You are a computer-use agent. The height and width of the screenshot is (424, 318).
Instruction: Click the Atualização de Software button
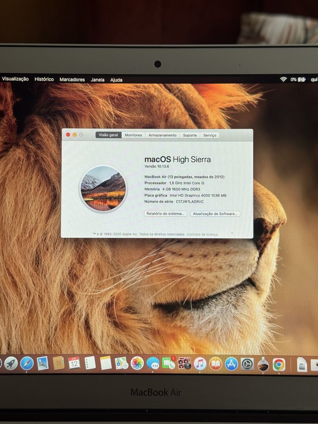(215, 214)
